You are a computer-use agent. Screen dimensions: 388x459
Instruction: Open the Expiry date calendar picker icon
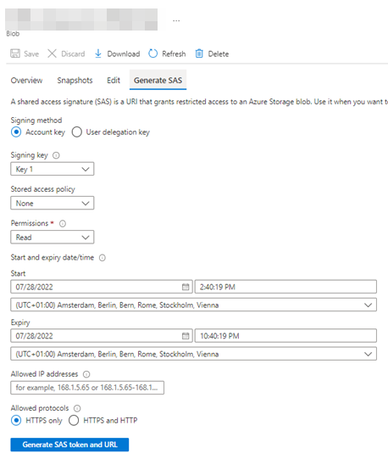[x=186, y=336]
